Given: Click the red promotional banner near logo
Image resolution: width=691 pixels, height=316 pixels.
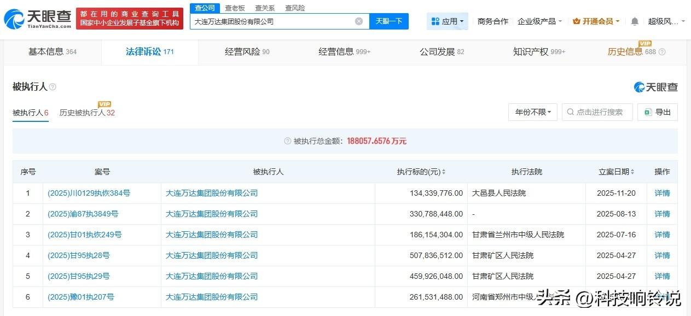Looking at the screenshot, I should [x=130, y=18].
